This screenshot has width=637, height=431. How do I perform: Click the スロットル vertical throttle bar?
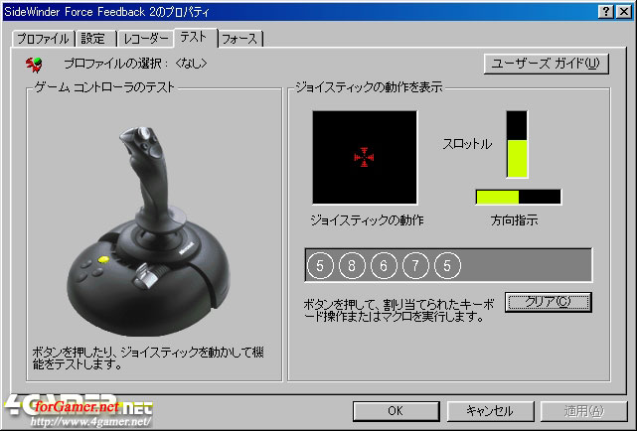pyautogui.click(x=517, y=144)
